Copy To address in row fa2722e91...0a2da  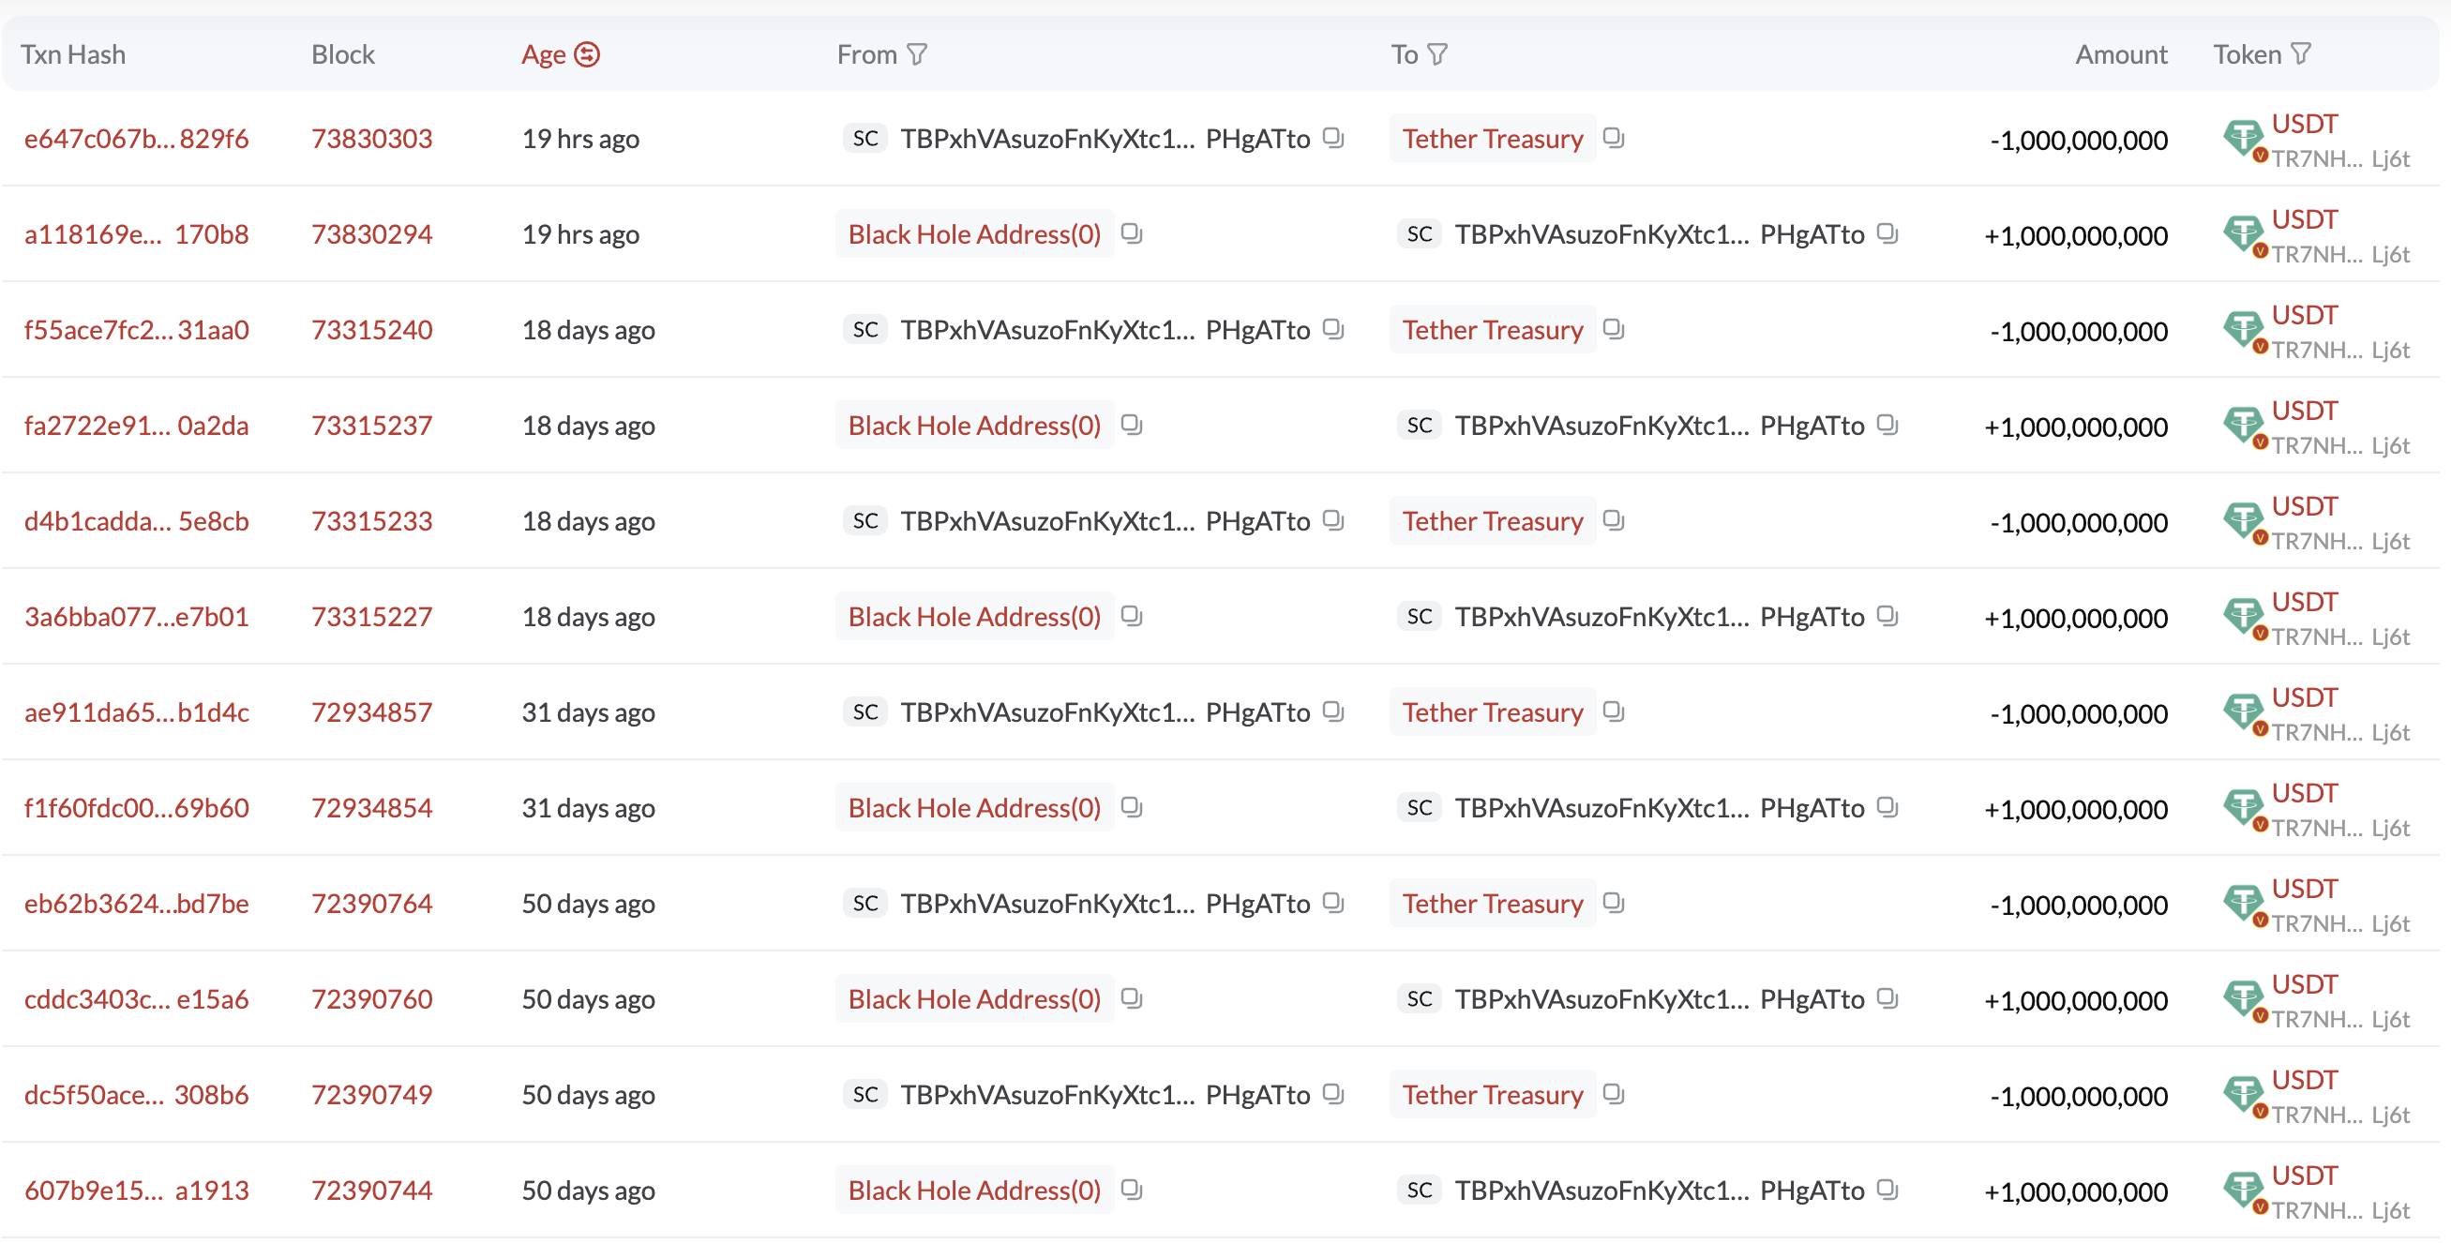click(x=1887, y=424)
